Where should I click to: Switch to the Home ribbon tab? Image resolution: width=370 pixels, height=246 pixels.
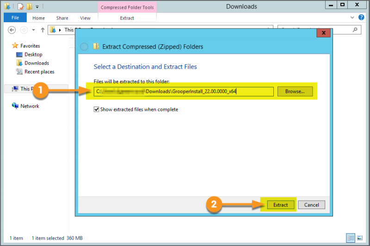pos(38,18)
